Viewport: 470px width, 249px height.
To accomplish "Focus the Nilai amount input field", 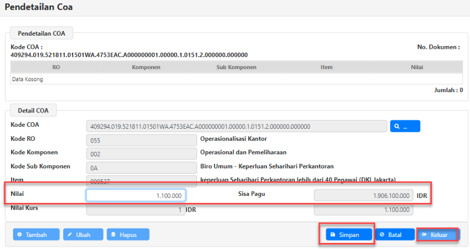I will tap(136, 195).
